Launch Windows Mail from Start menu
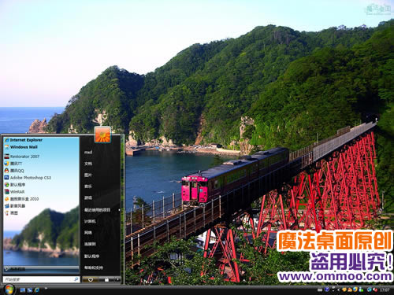 [21, 147]
